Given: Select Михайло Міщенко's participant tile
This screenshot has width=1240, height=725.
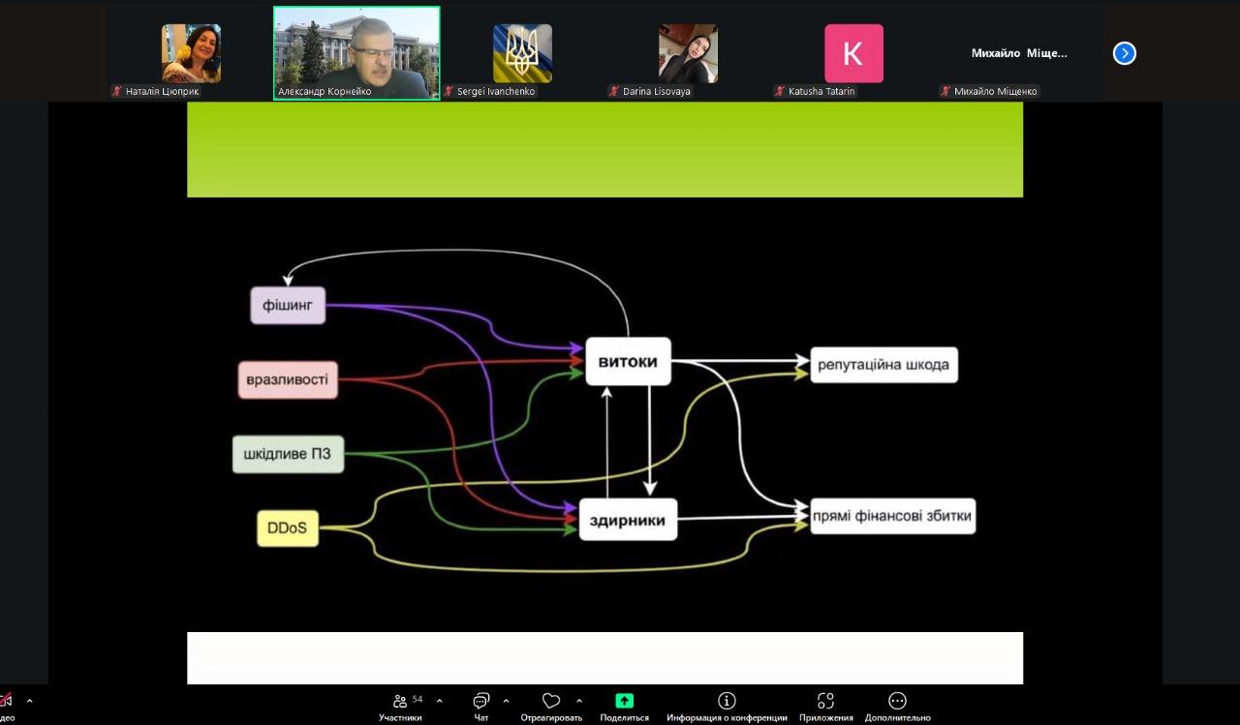Looking at the screenshot, I should point(1019,53).
